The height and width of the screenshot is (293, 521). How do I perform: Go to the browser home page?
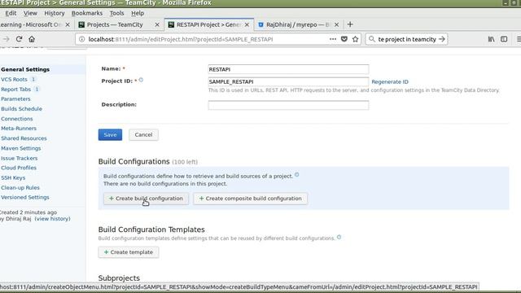coord(32,39)
